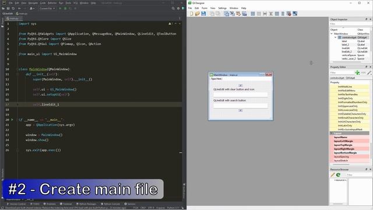Open Terminal tool window tab

66,204
